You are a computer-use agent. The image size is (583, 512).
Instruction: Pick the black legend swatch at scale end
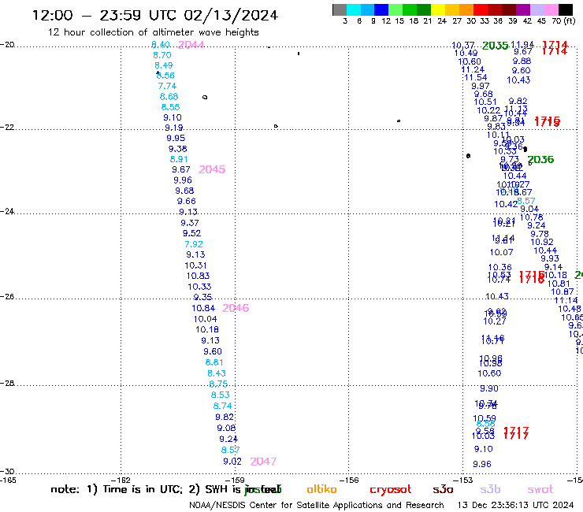[566, 9]
